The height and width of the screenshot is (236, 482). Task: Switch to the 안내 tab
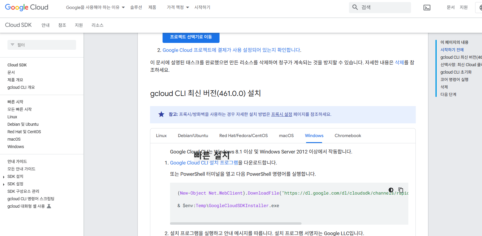pos(46,25)
